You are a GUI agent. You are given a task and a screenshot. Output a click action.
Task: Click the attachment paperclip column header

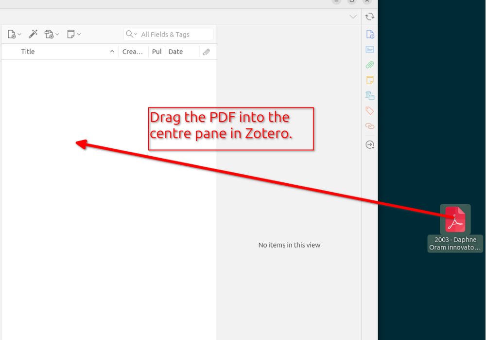207,52
